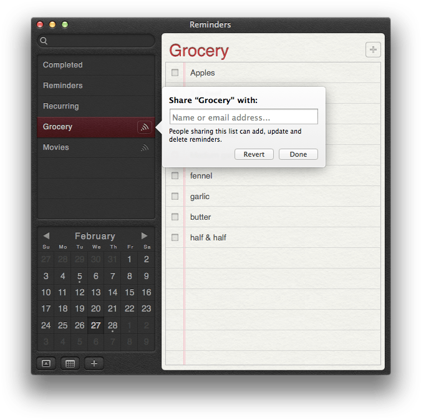Select the Grocery list
The image size is (421, 419).
[x=96, y=127]
